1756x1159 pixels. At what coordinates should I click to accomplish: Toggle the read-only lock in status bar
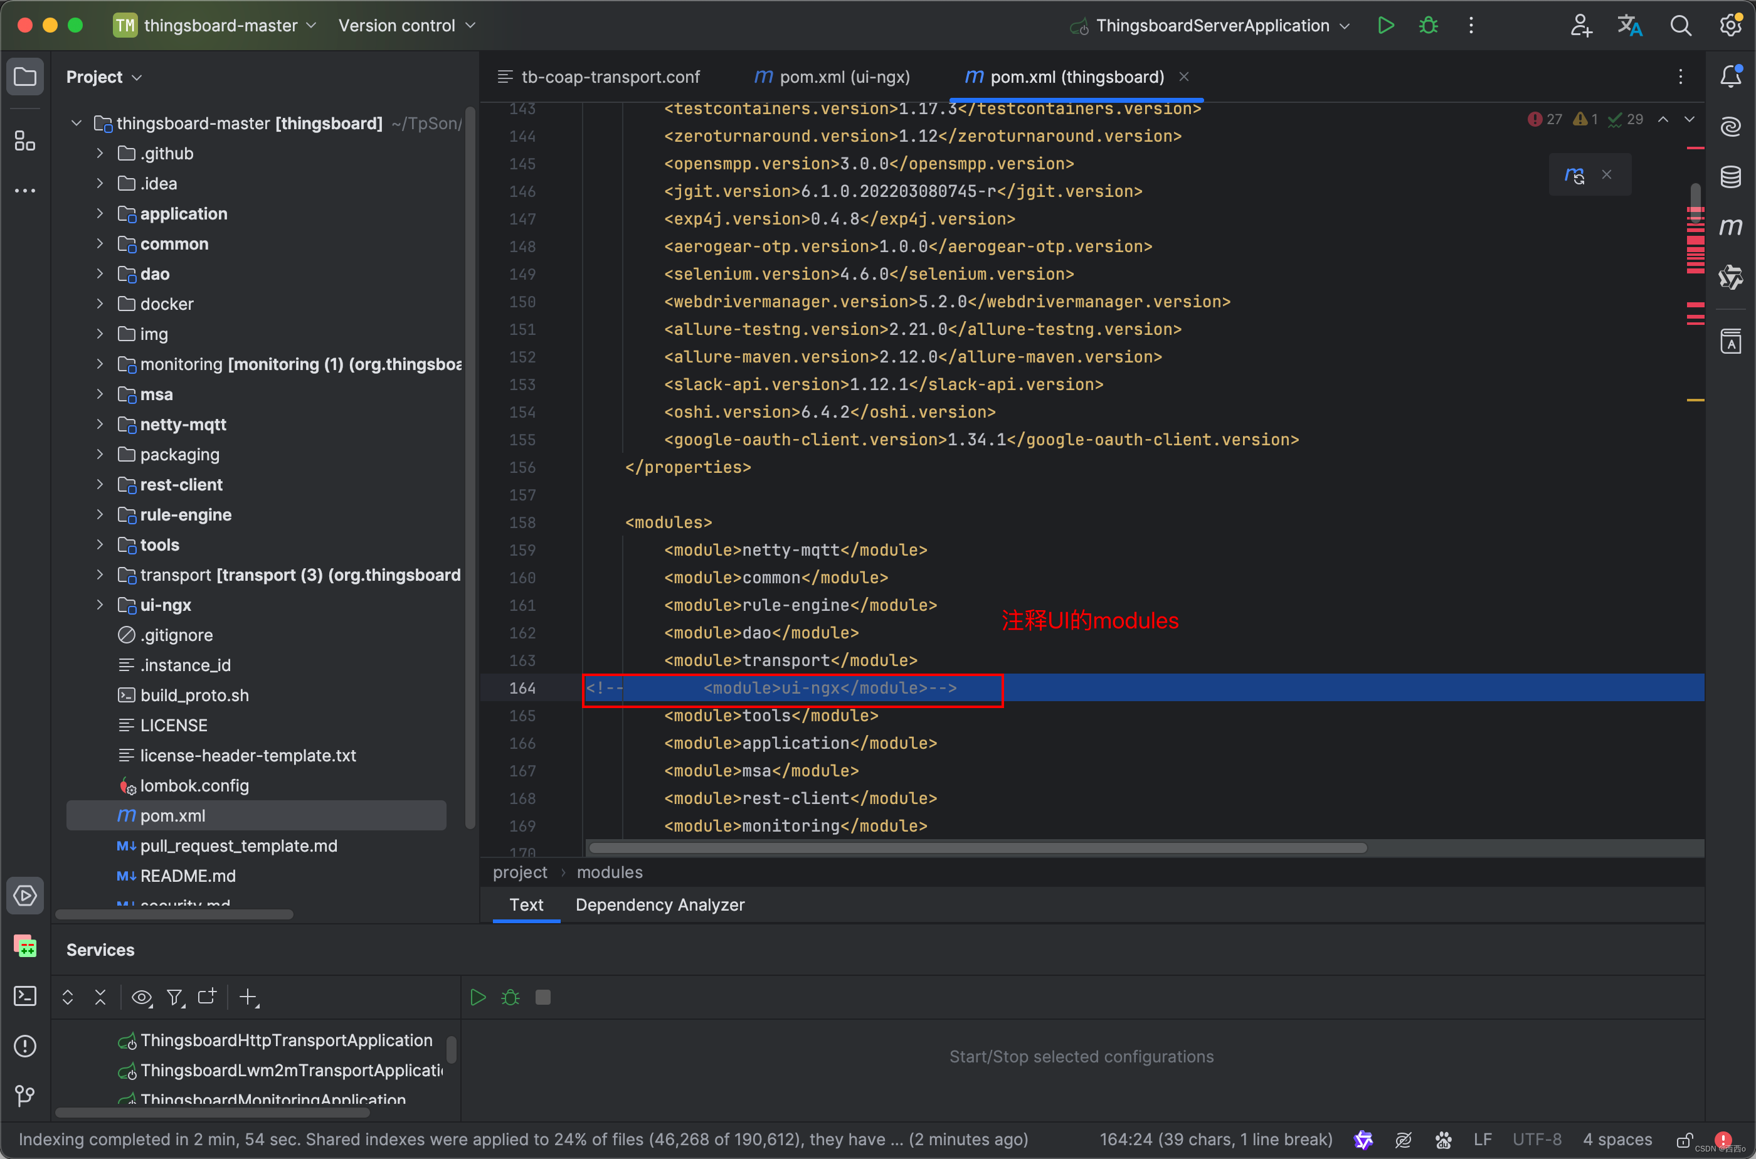[1685, 1139]
